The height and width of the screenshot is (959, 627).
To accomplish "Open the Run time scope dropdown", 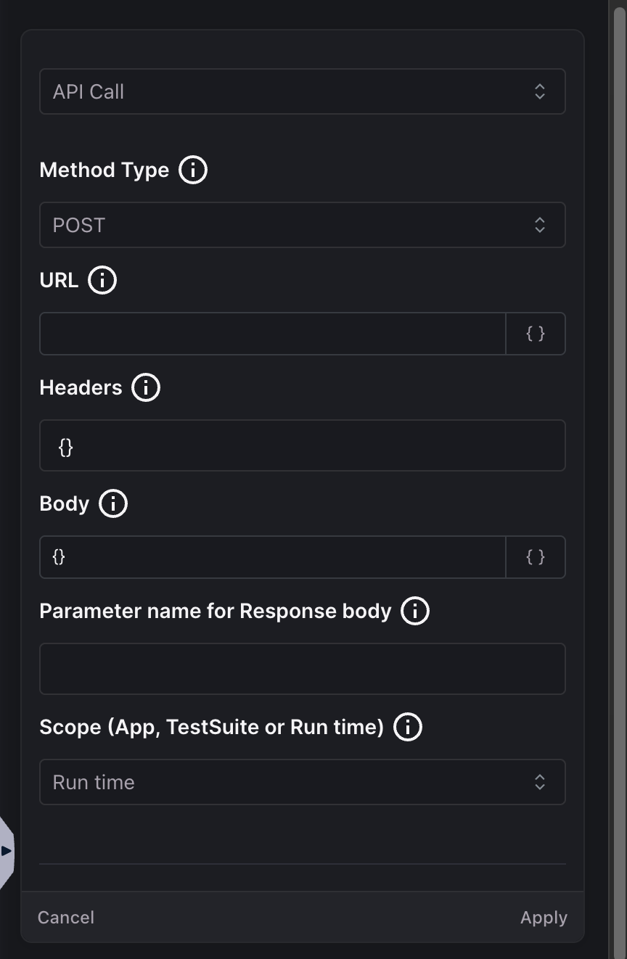I will 303,782.
